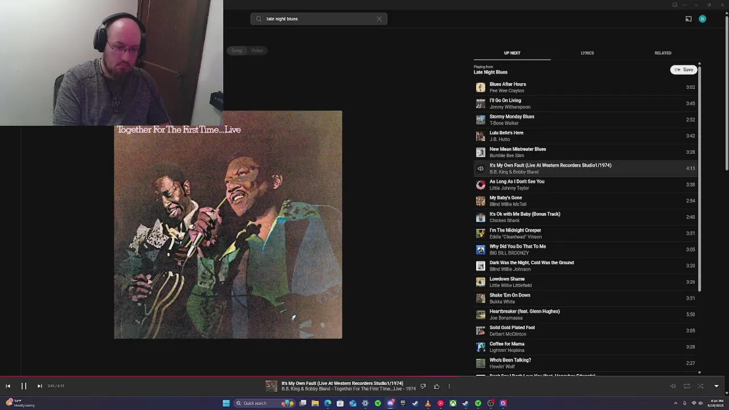This screenshot has height=410, width=729.
Task: Open Microsoft Edge from the taskbar
Action: tap(327, 403)
